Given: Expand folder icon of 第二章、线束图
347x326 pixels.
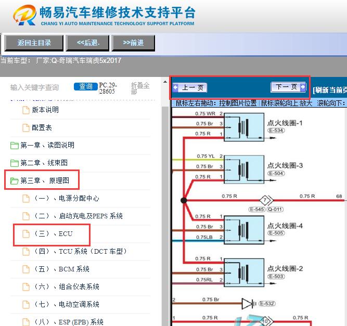Looking at the screenshot, I should pyautogui.click(x=15, y=163).
